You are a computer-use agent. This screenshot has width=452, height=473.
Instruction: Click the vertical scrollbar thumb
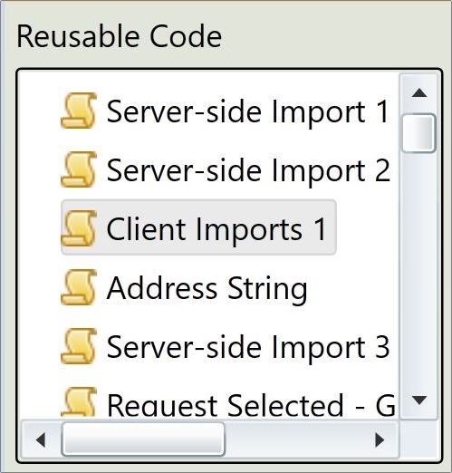point(419,133)
